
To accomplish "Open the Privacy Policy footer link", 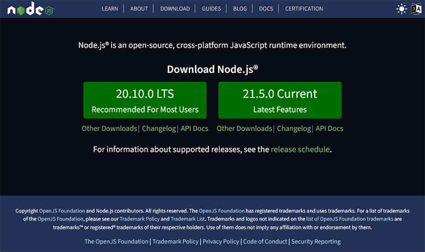I will click(221, 241).
